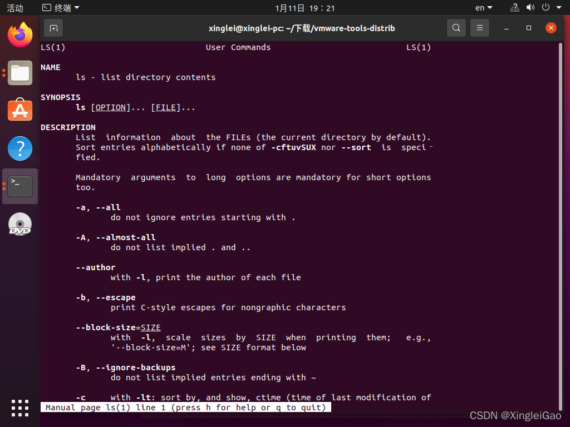This screenshot has width=570, height=427.
Task: Open the 终端 app menu
Action: coord(61,8)
